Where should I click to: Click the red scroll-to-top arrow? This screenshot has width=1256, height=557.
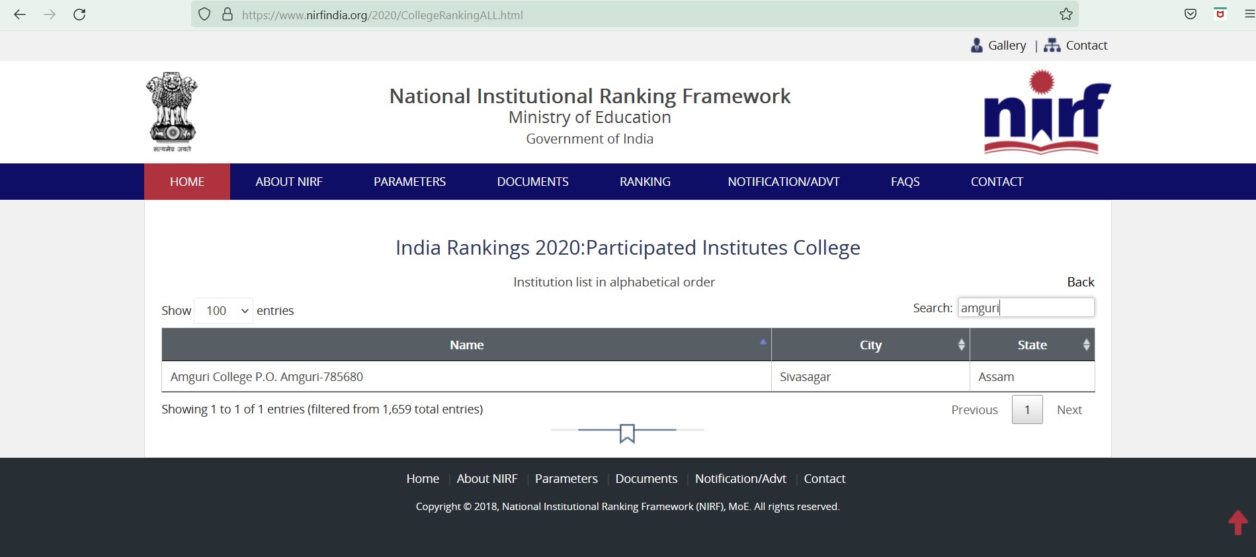pos(1237,523)
